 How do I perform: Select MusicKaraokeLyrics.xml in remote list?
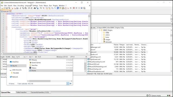(x=97, y=62)
